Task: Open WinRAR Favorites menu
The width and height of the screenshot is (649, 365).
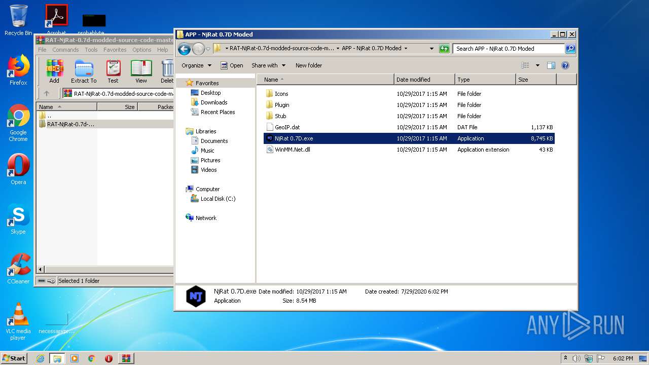Action: tap(115, 50)
